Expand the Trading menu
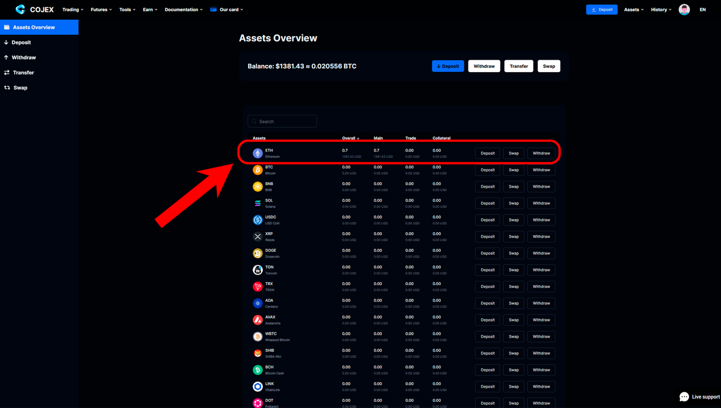 click(x=73, y=10)
